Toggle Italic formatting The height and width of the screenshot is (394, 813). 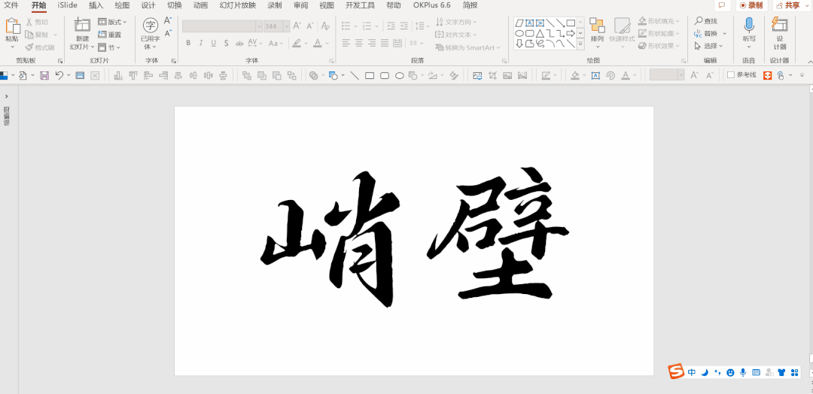201,43
